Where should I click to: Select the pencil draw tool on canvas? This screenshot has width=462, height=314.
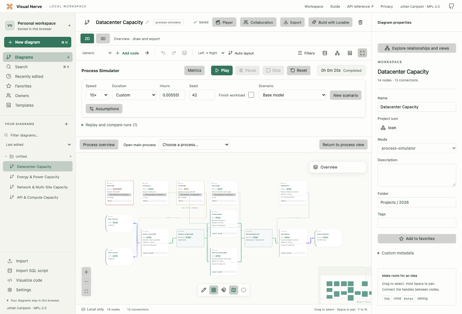204,290
